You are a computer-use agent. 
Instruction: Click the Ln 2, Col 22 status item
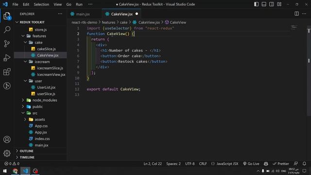153,164
